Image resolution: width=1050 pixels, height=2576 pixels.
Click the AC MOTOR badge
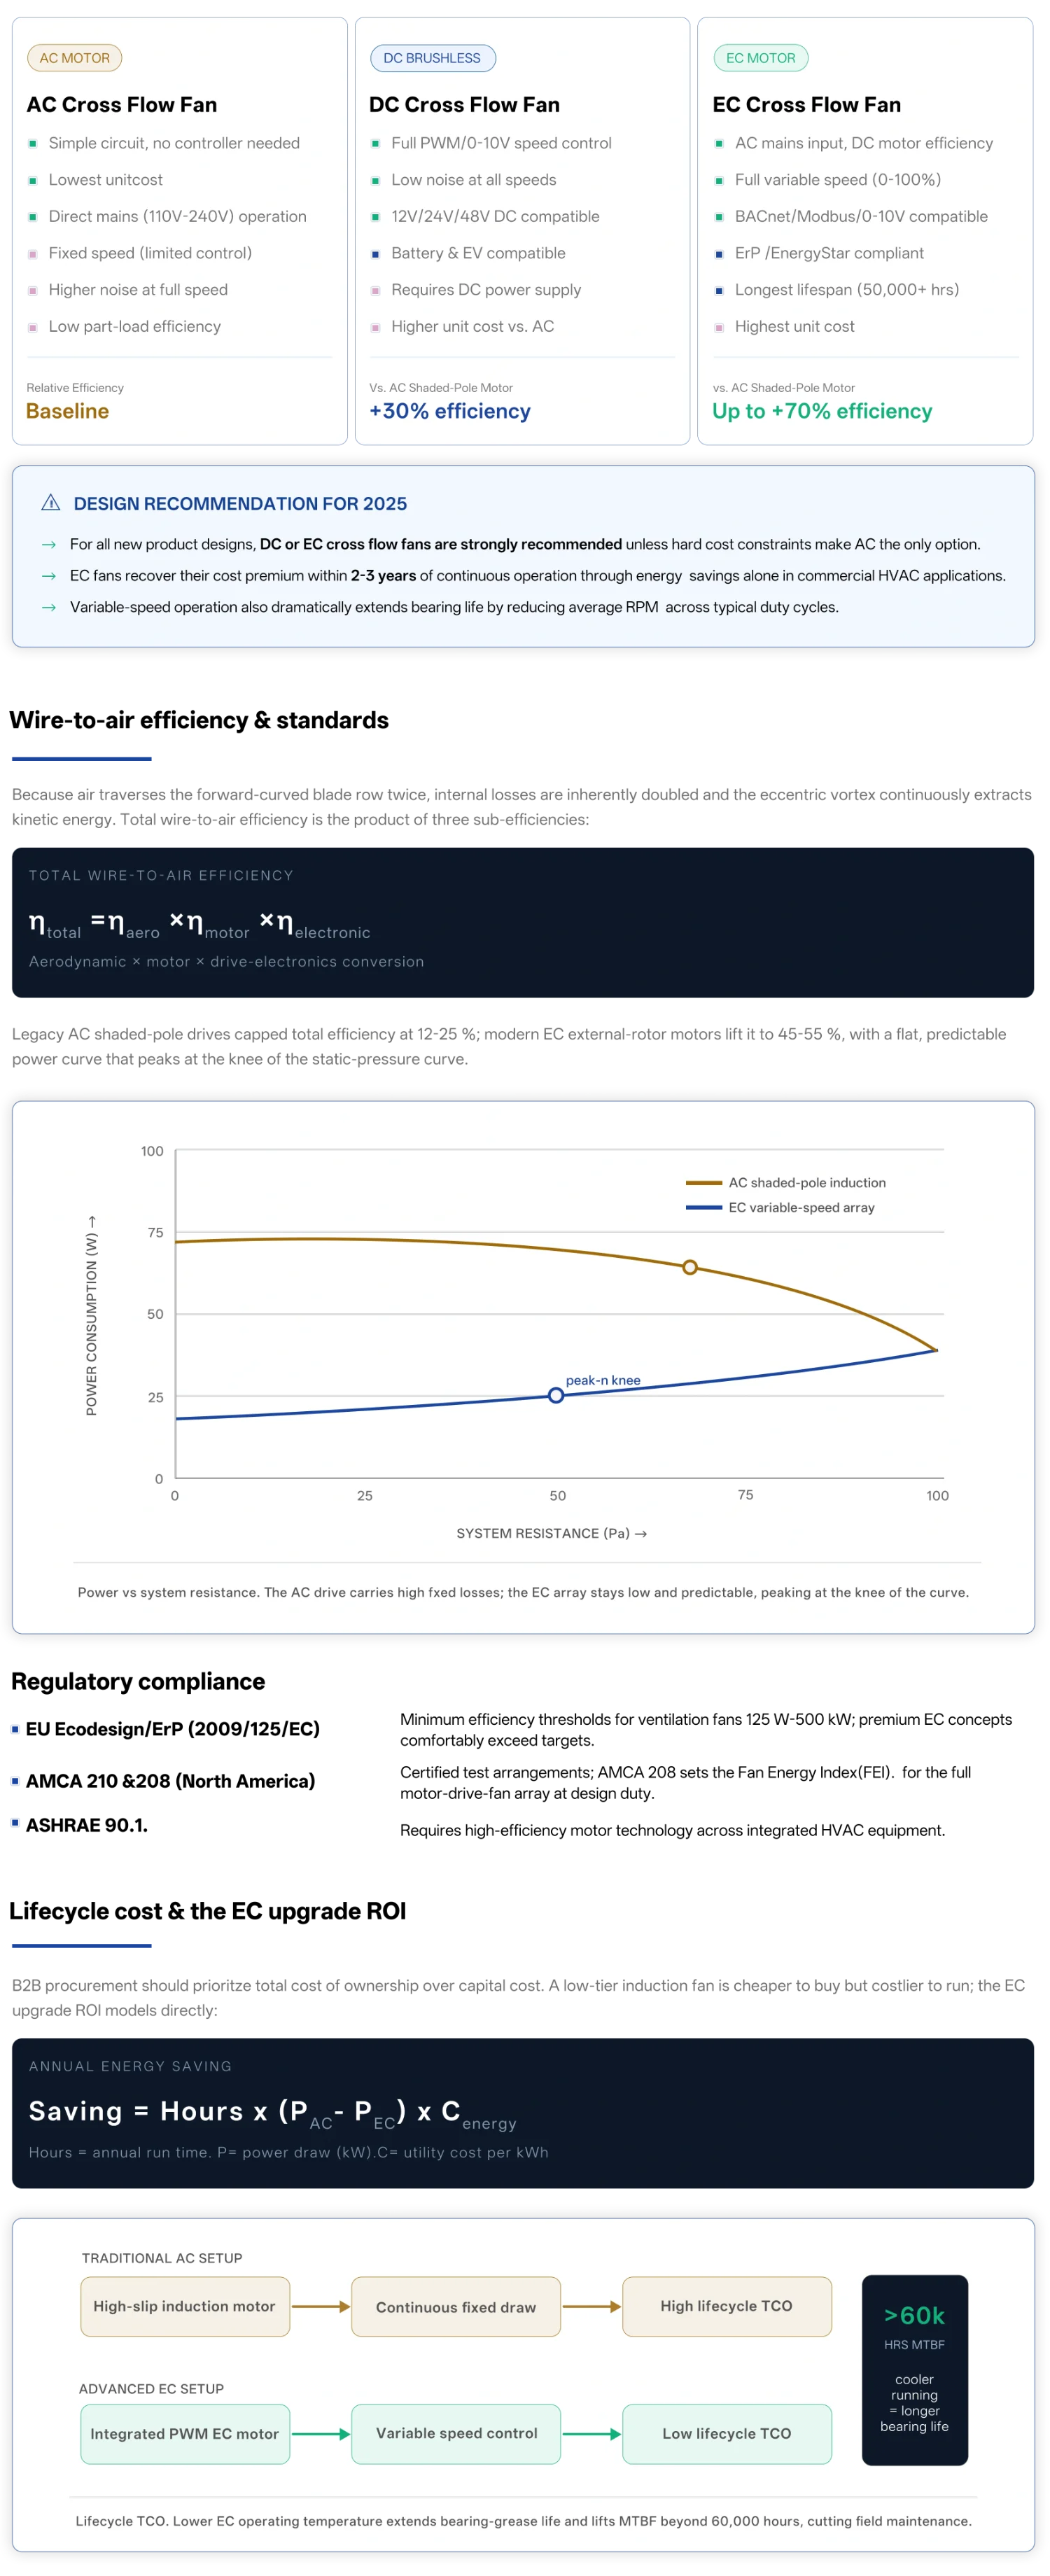coord(75,58)
